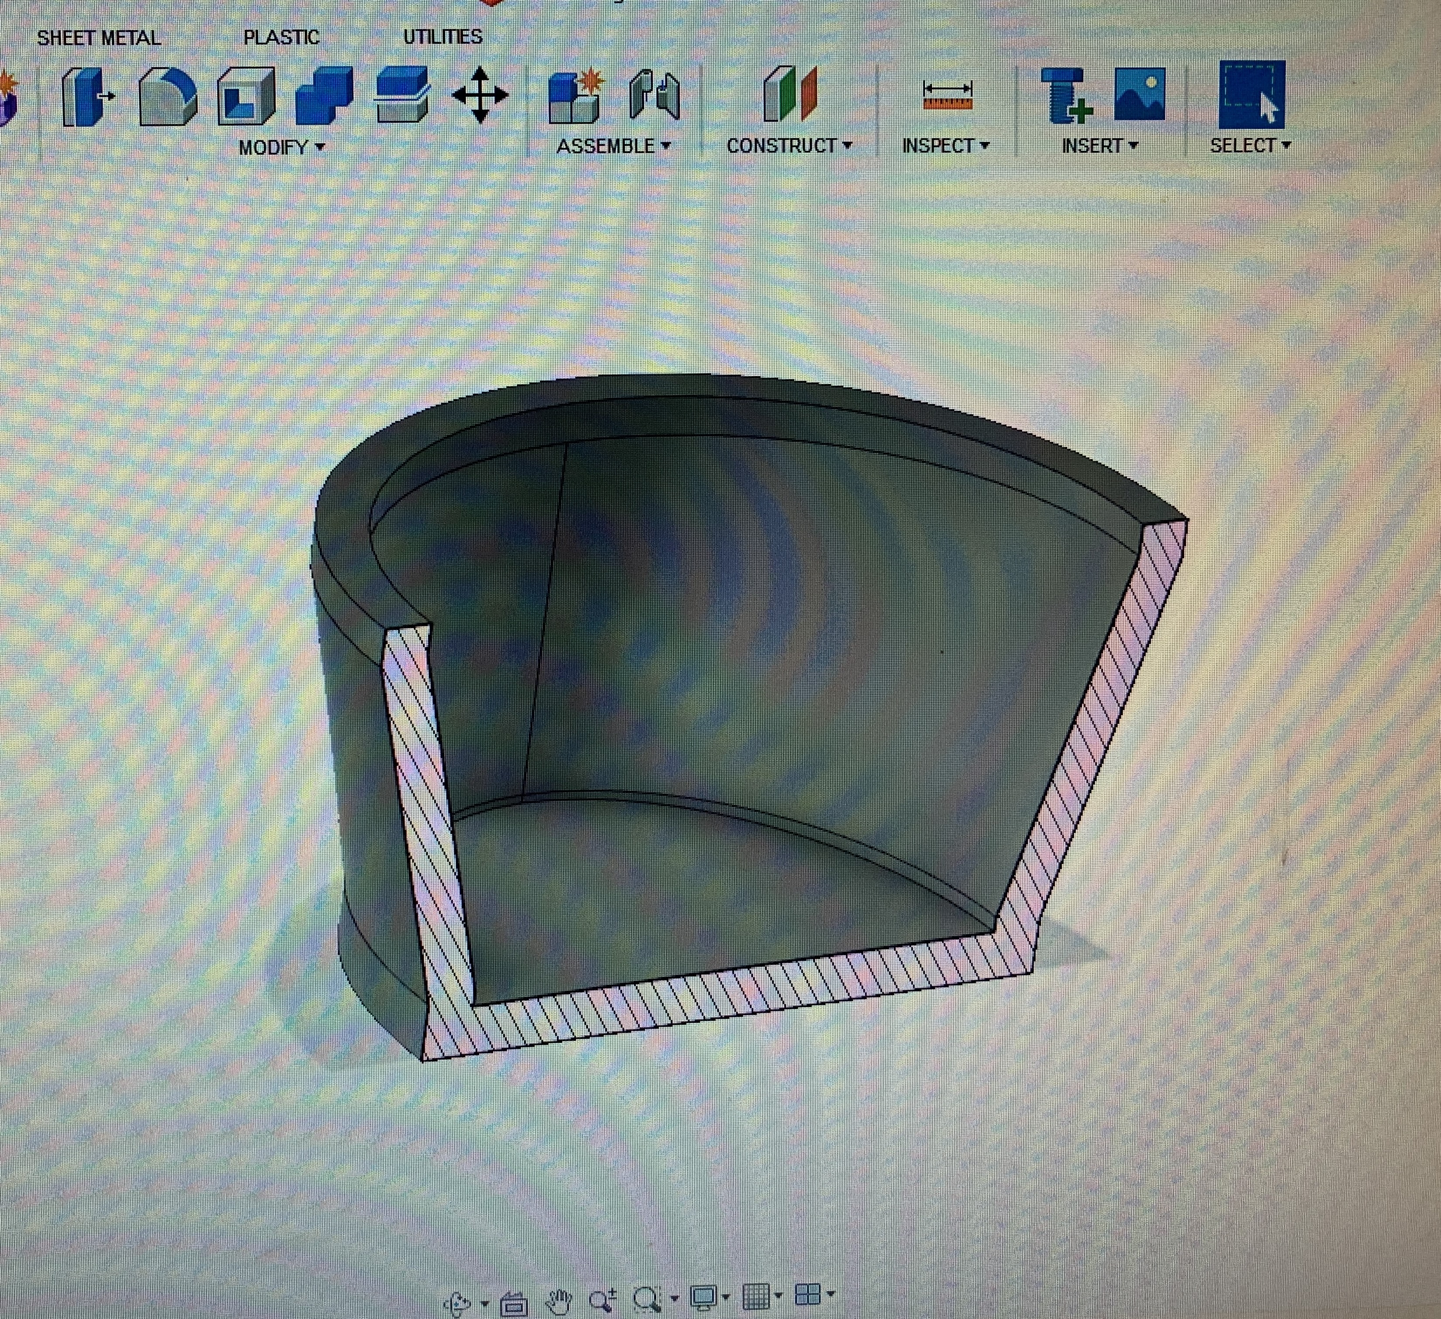Expand the SELECT dropdown menu
This screenshot has height=1319, width=1441.
coord(1250,145)
